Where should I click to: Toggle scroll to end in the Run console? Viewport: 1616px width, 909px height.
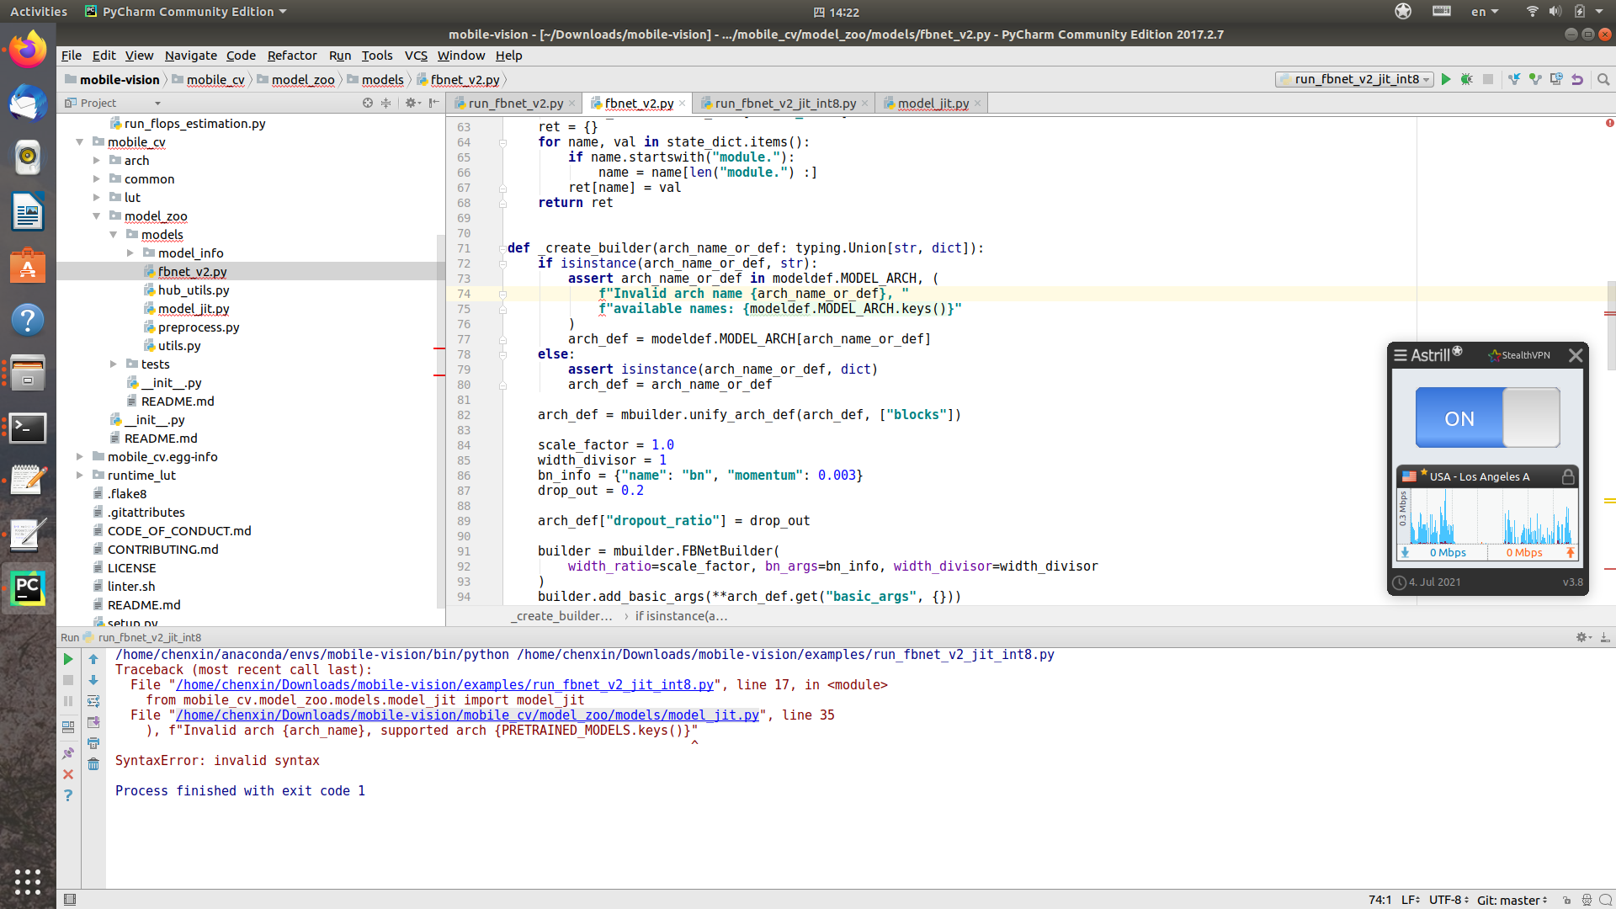click(x=93, y=722)
